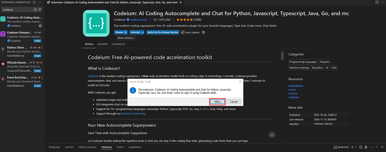Select the Python Silver extension icon
Screen dimensions: 386x152
(x=3, y=49)
